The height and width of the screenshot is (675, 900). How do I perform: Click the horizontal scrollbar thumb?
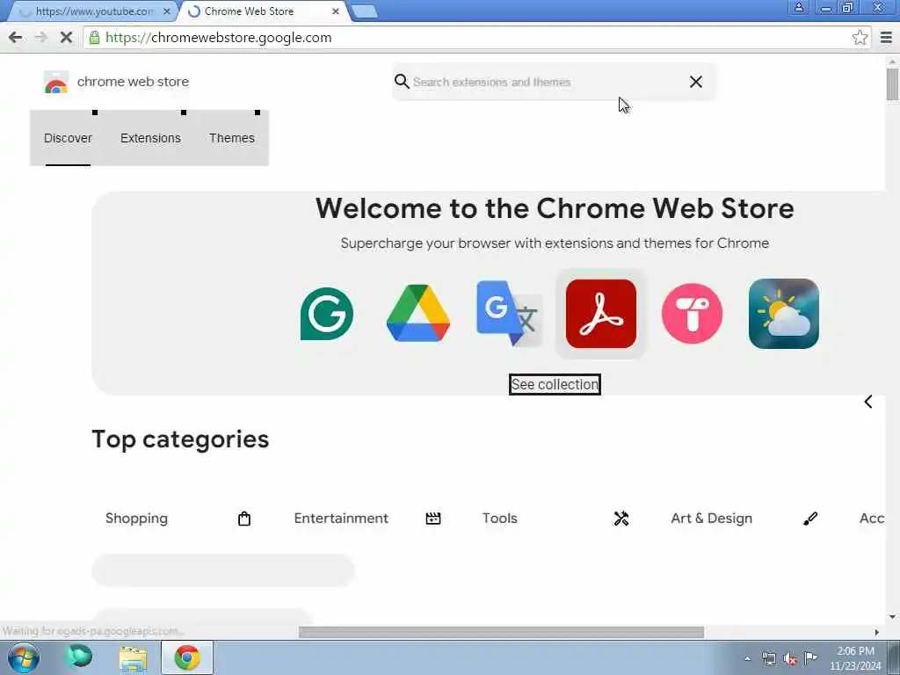pos(501,633)
